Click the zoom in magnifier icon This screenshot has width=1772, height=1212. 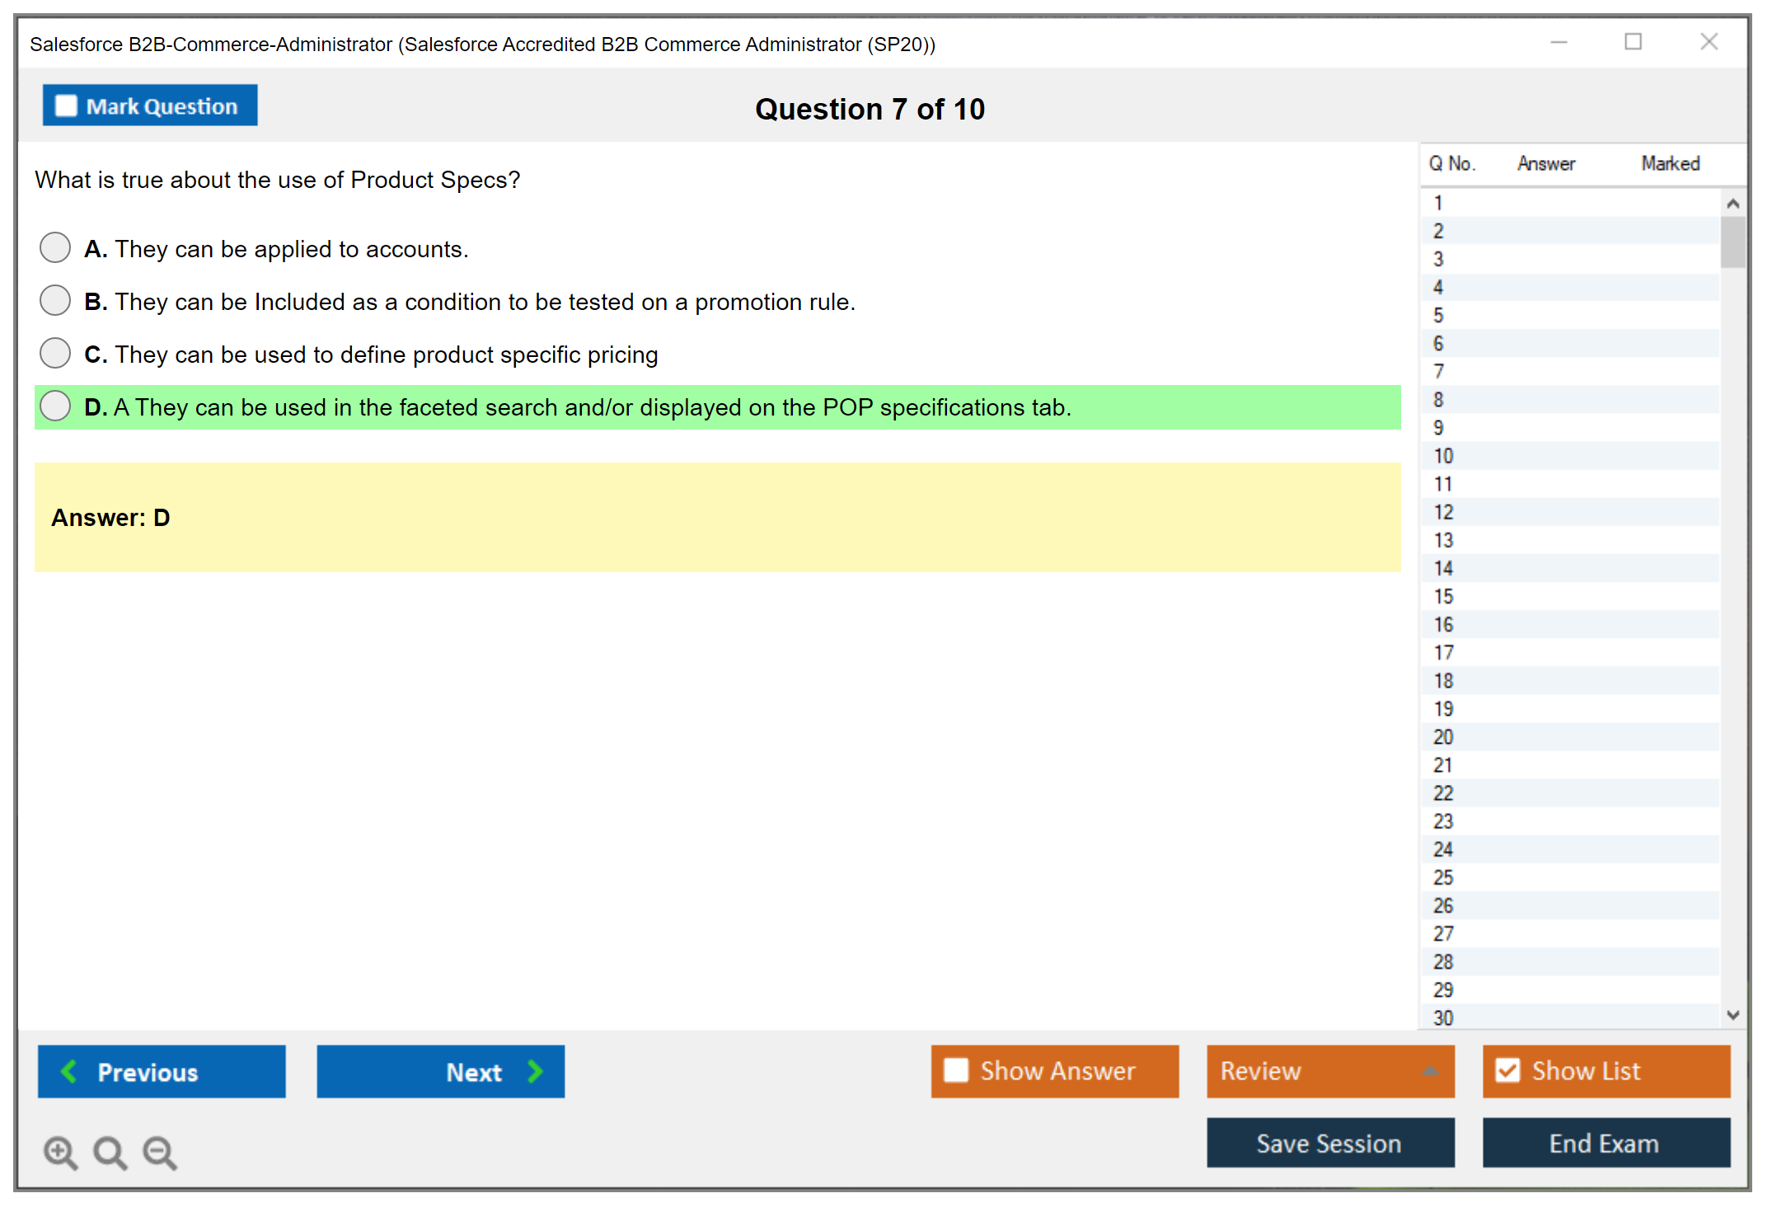coord(60,1152)
